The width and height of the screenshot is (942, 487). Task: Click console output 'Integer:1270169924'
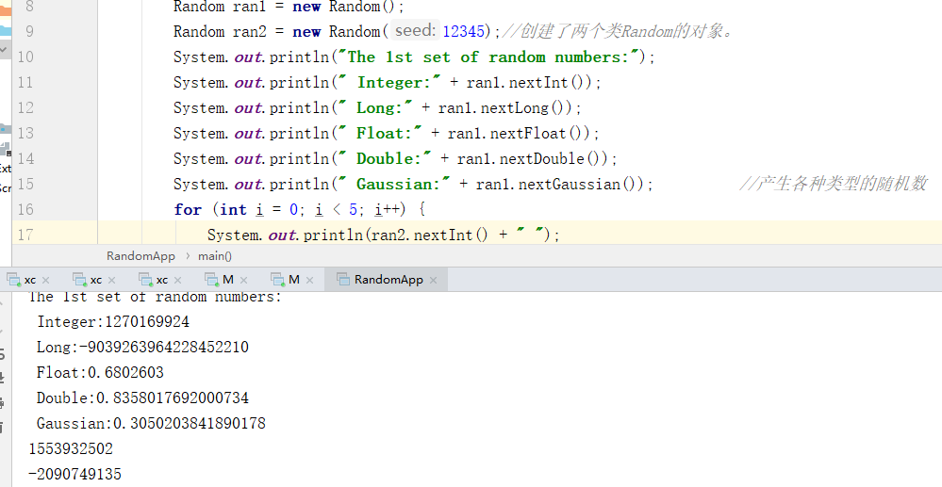(x=113, y=322)
